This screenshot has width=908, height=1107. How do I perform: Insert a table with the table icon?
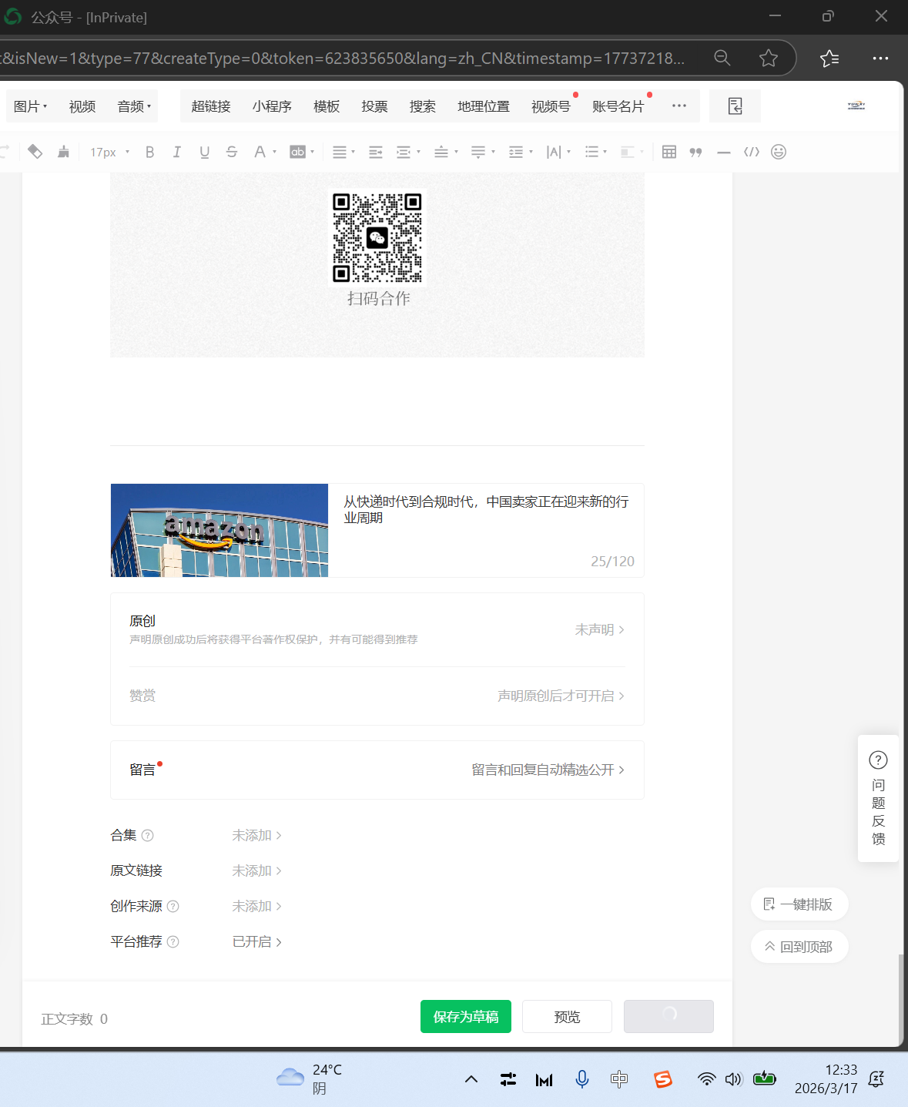click(x=669, y=152)
